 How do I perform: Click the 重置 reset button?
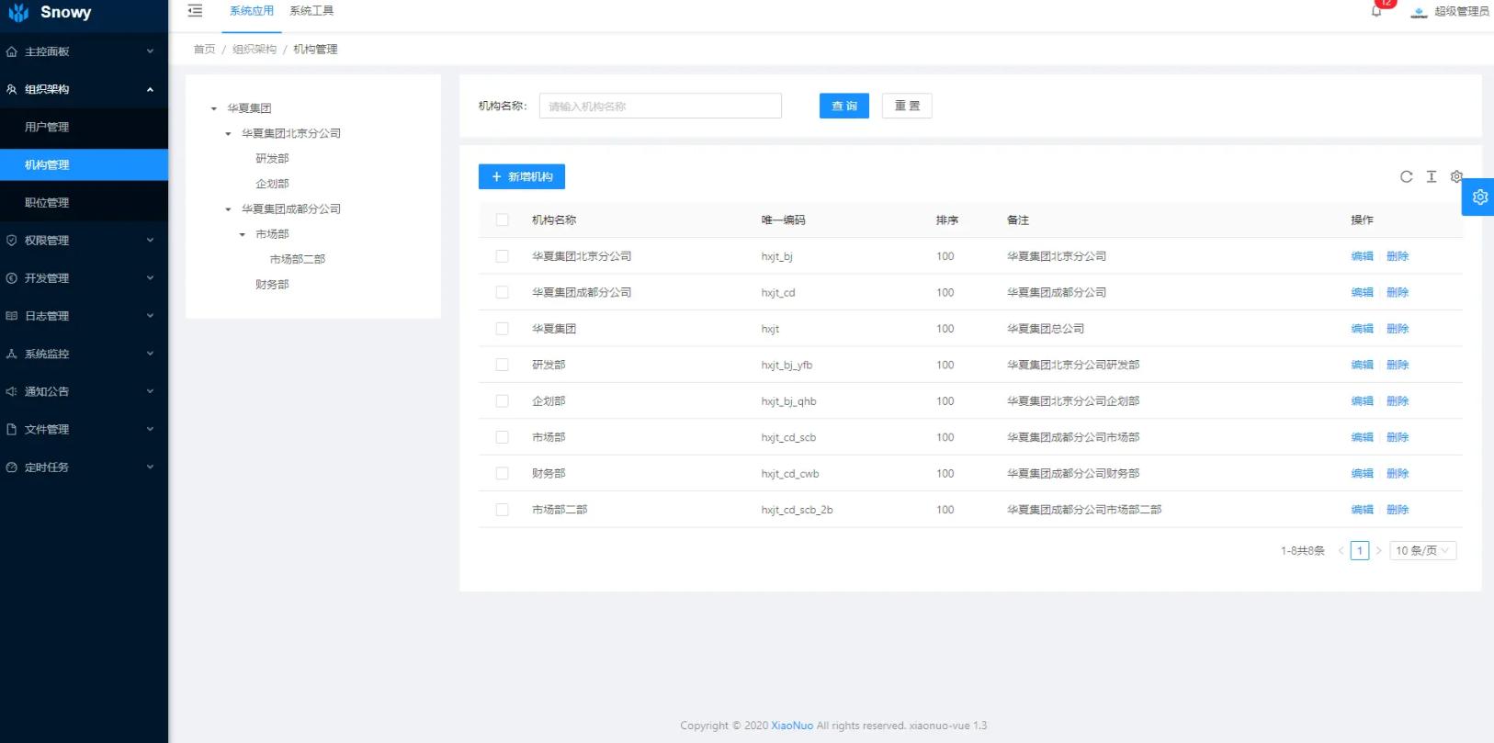[x=907, y=106]
